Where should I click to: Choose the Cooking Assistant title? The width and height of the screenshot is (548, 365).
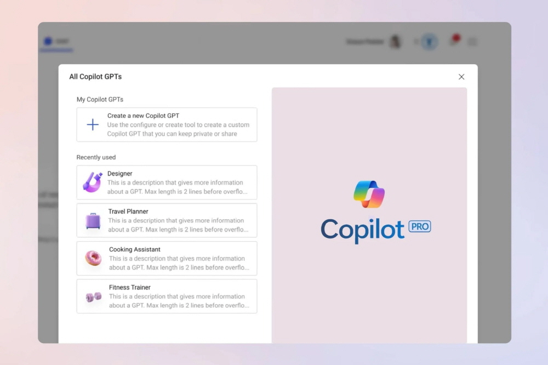[134, 249]
